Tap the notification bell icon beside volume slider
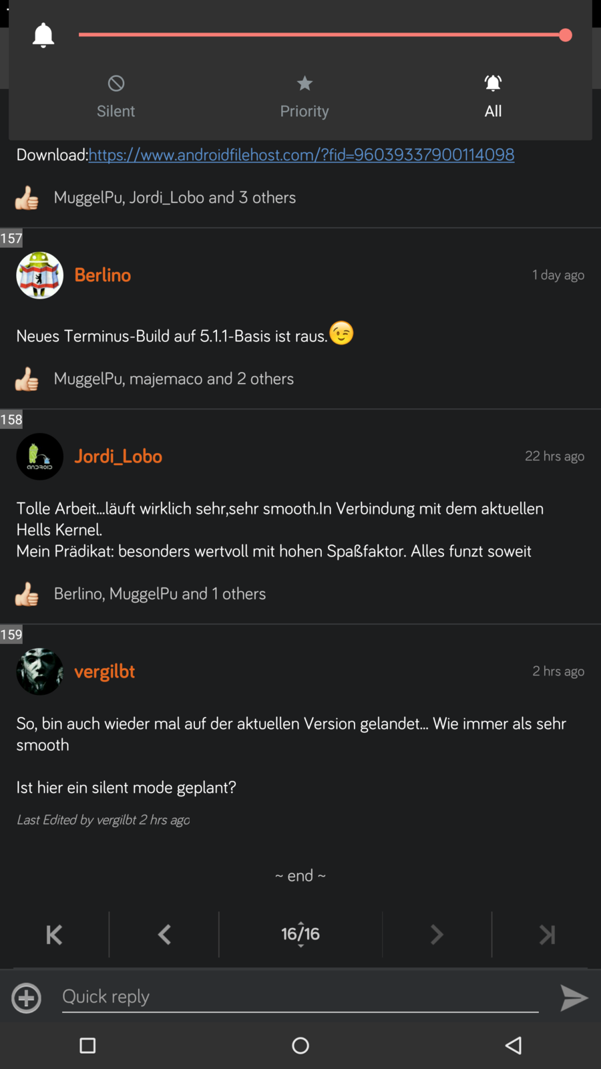 click(43, 35)
